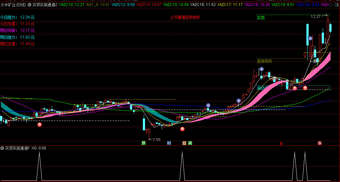
Task: Click the orange 回 event marker
Action: 184,143
